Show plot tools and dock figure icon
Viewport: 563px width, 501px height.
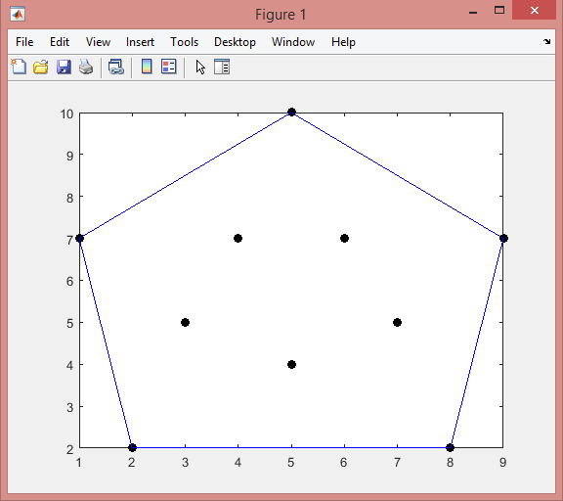pyautogui.click(x=222, y=67)
